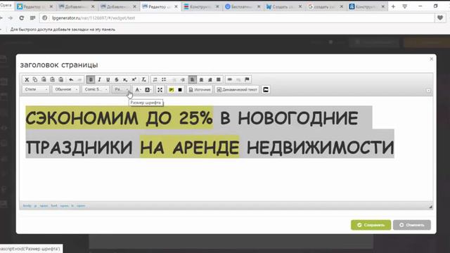Viewport: 450px width, 253px height.
Task: Open a new browser tab with plus
Action: point(393,6)
